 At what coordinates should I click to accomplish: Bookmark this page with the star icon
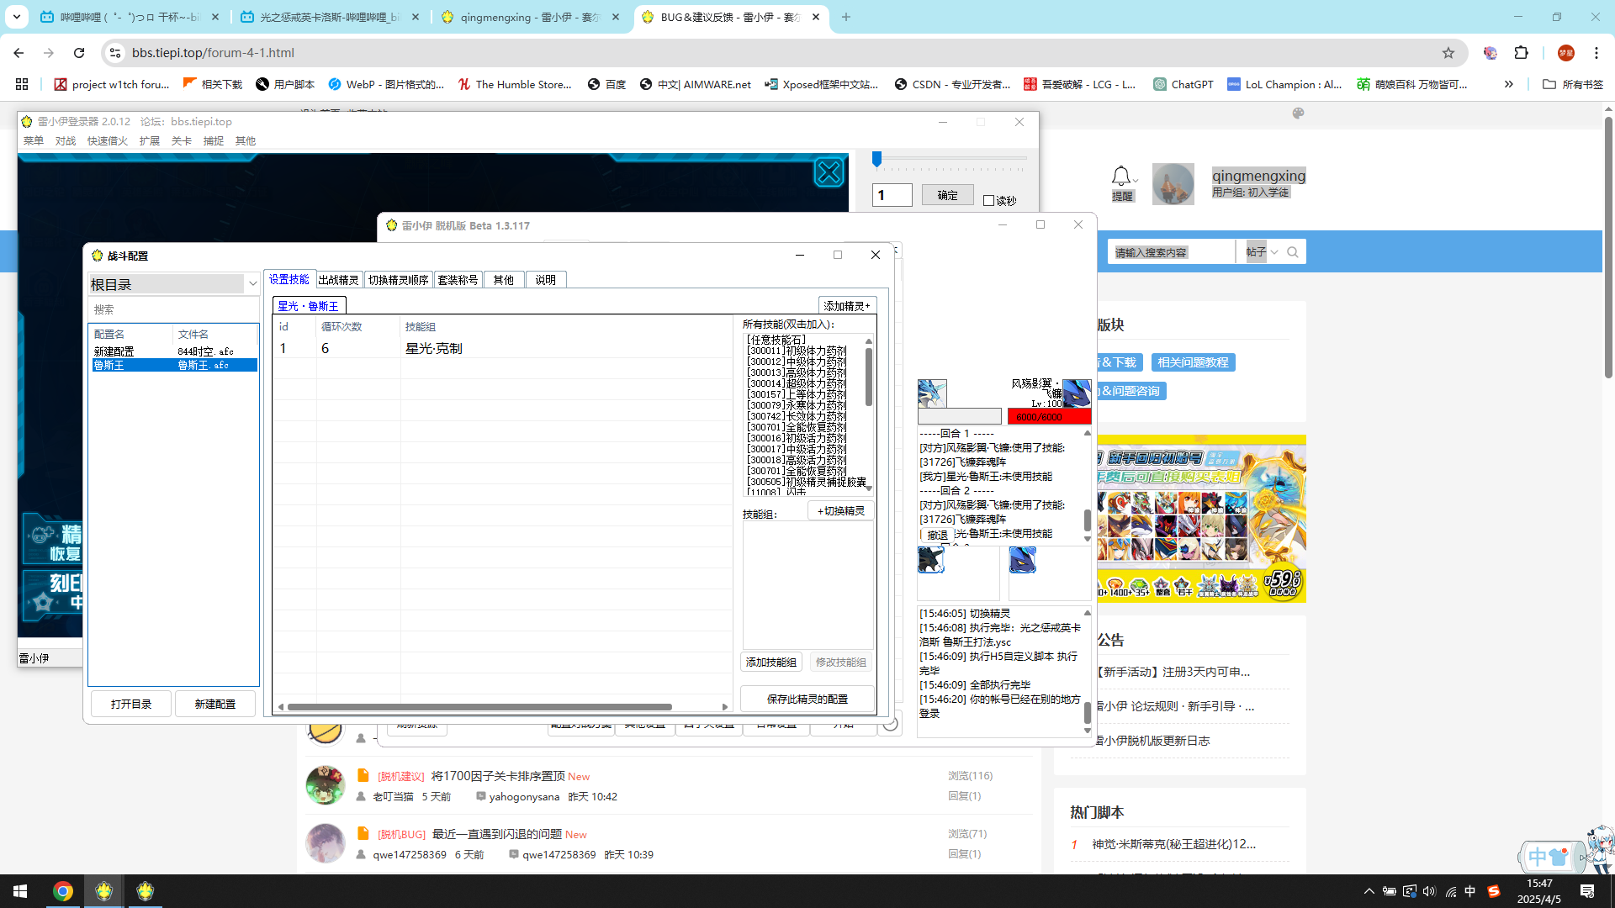coord(1448,53)
